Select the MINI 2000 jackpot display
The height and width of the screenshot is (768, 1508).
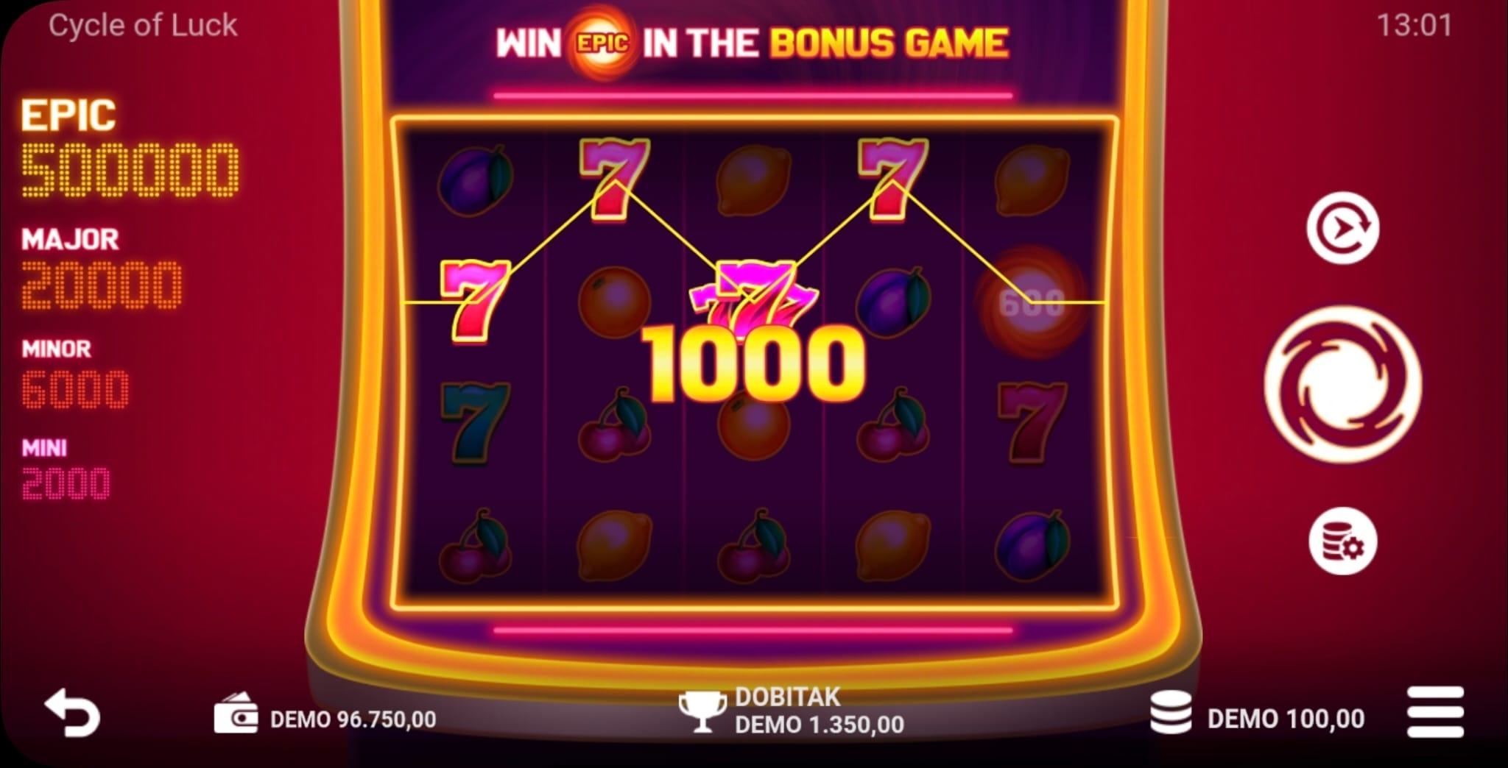point(66,469)
